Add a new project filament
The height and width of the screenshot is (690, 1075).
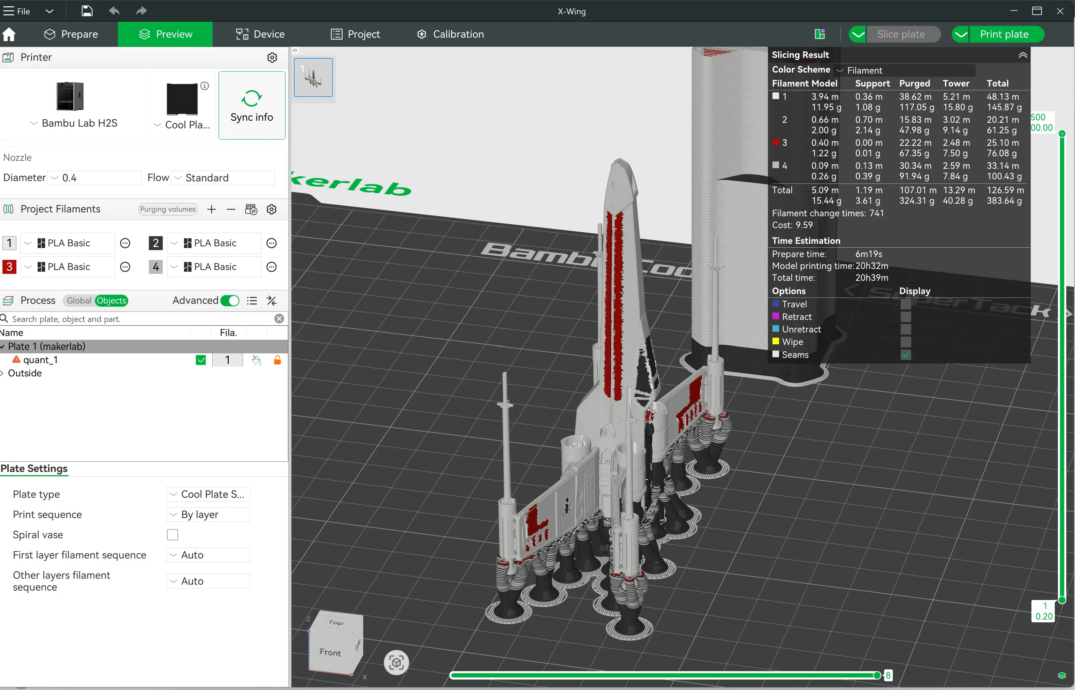pyautogui.click(x=211, y=209)
